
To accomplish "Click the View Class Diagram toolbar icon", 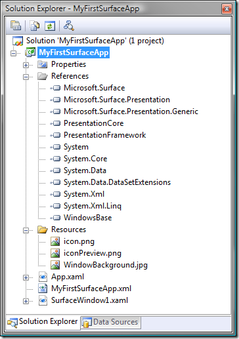I will 69,26.
